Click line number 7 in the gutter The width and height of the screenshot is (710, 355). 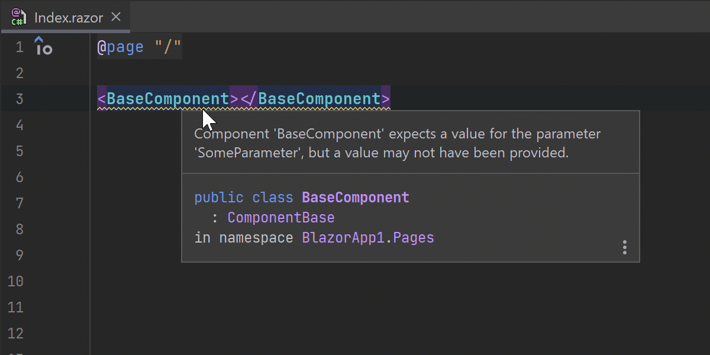[20, 203]
